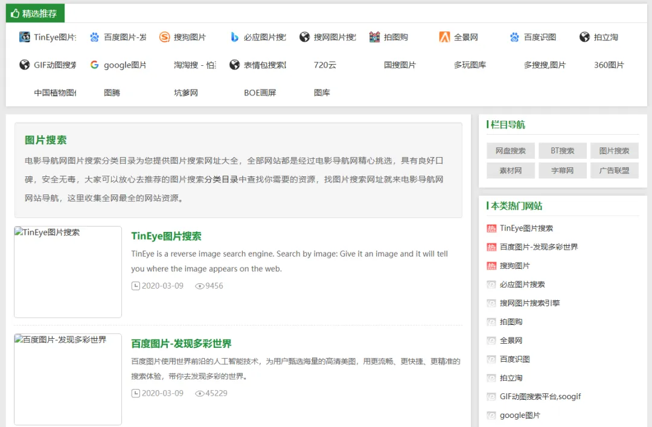Click the gray icon beside 拍图购 sidebar
This screenshot has height=427, width=652.
491,322
